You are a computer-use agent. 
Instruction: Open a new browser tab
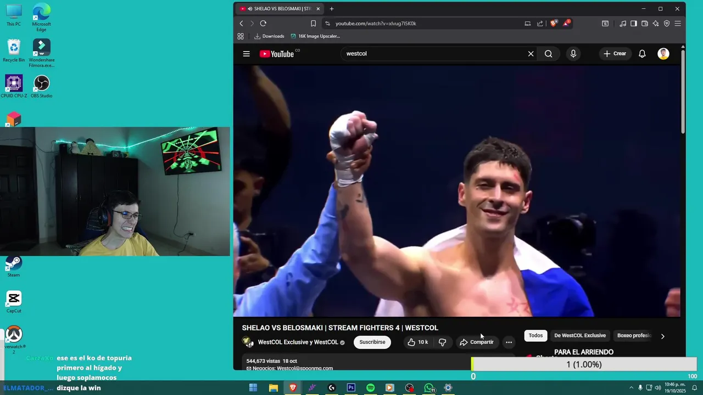click(332, 9)
